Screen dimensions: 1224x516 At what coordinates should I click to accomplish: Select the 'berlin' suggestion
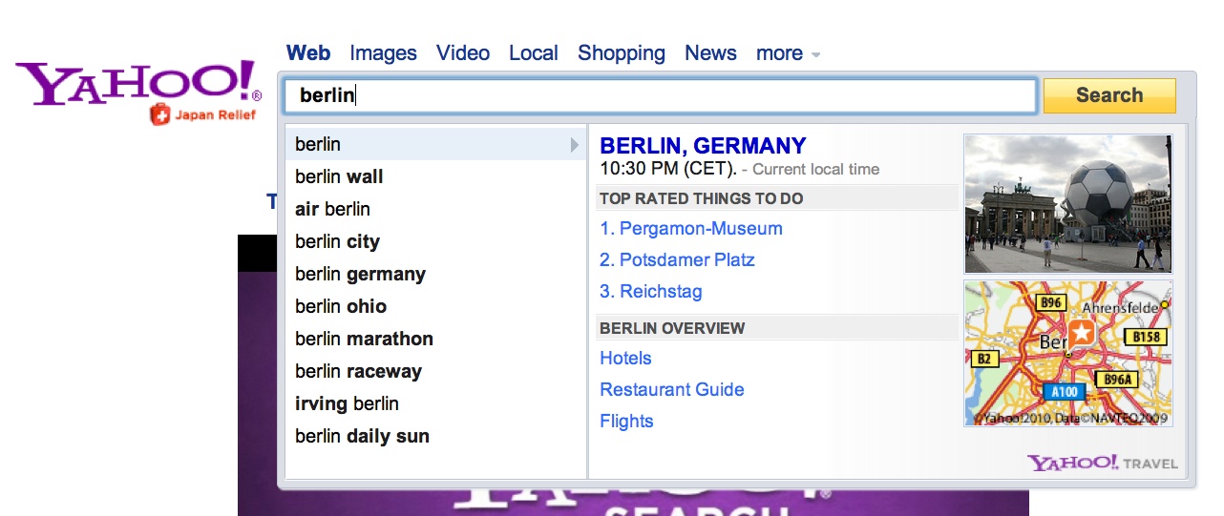click(436, 145)
